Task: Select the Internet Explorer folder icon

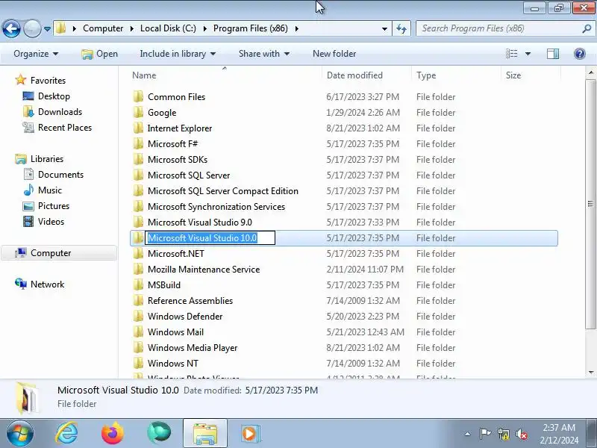Action: coord(139,128)
